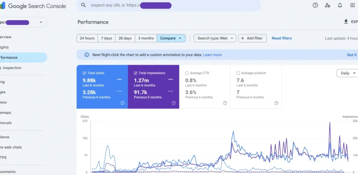The height and width of the screenshot is (175, 358).
Task: Click help icon on Average CTR card
Action: [225, 103]
